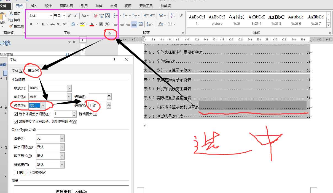
Task: Click the Copy (复制) icon
Action: pos(11,20)
